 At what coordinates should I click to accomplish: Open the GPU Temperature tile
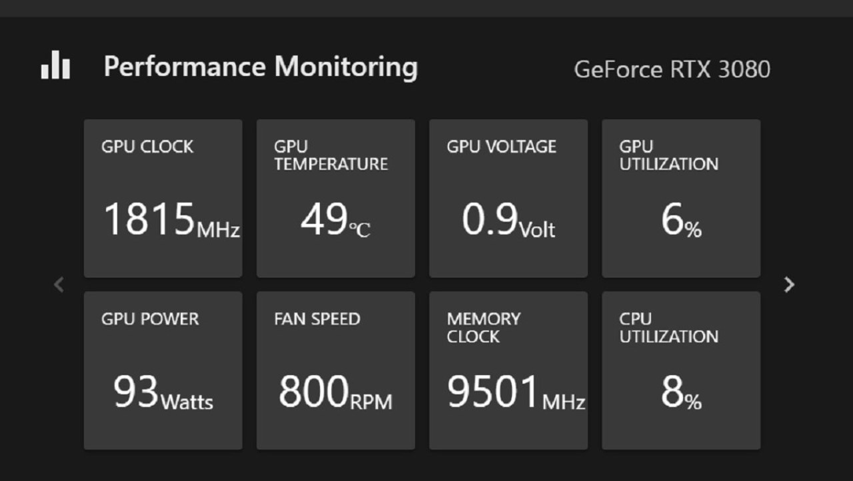(336, 199)
